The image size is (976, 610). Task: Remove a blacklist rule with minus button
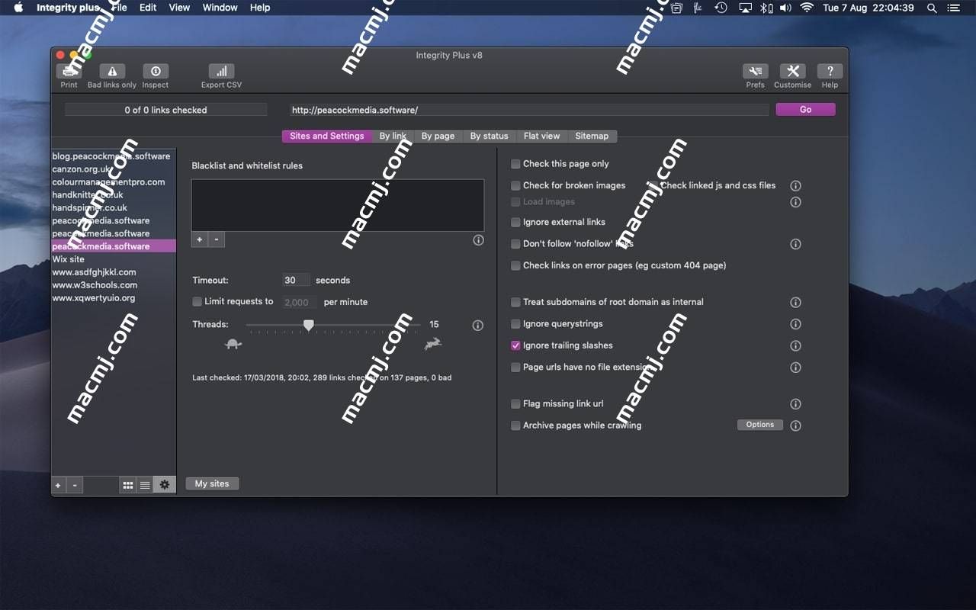tap(217, 239)
